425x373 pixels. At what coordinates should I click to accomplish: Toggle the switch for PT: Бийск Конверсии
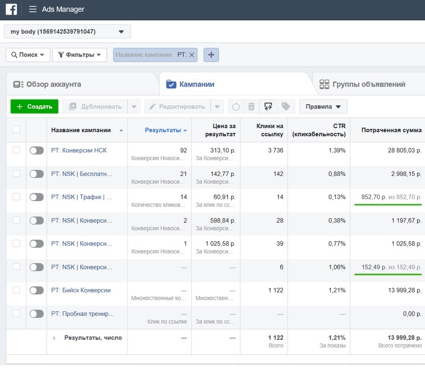click(x=36, y=290)
